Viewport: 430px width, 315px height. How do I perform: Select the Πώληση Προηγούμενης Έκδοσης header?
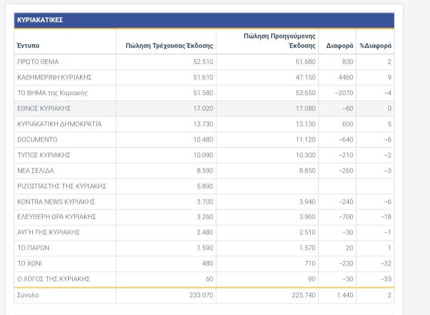click(x=279, y=41)
